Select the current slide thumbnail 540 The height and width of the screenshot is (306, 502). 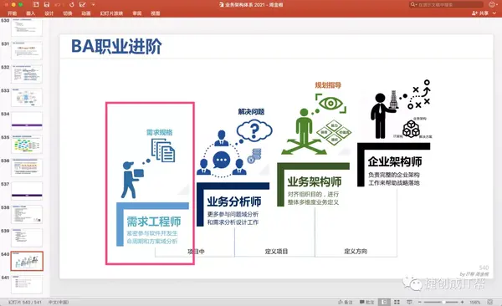tap(27, 261)
